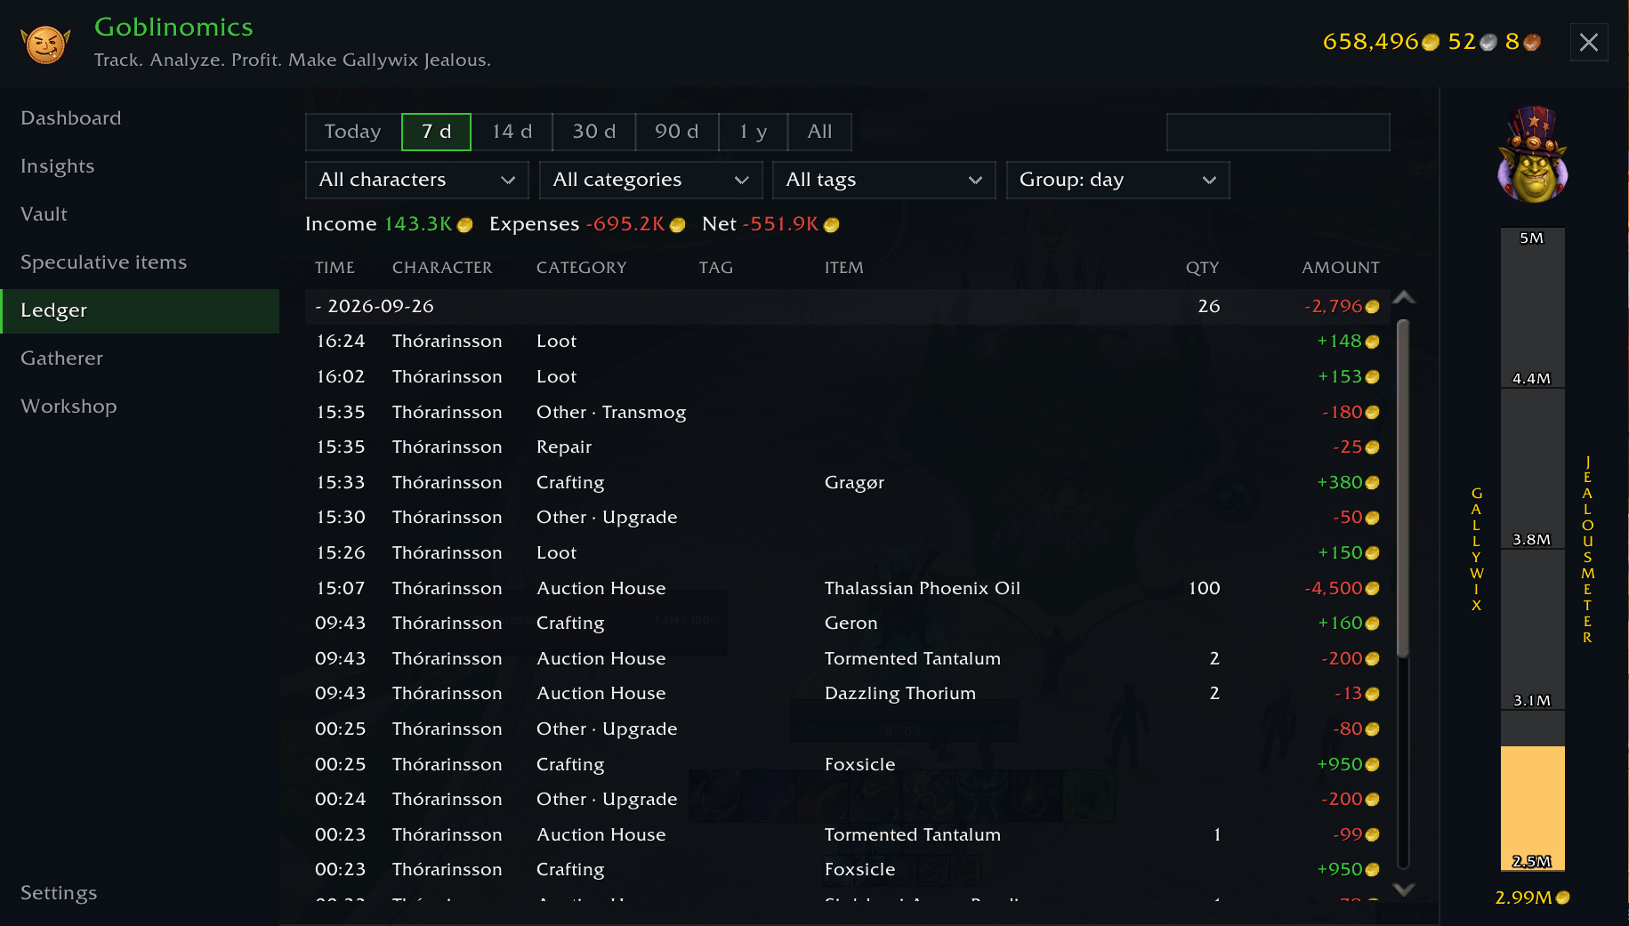Open the All categories dropdown

tap(651, 180)
